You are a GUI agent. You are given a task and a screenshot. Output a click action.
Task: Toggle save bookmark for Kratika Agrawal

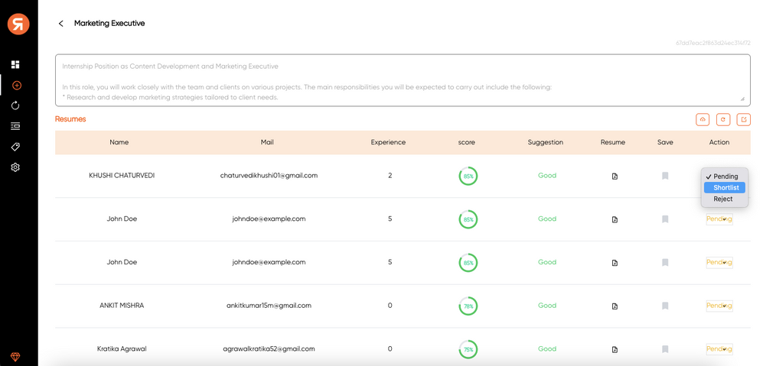[x=665, y=349]
